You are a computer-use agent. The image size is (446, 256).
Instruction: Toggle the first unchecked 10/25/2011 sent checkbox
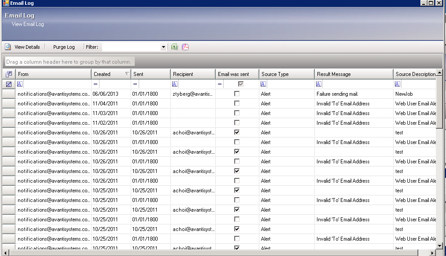(237, 199)
